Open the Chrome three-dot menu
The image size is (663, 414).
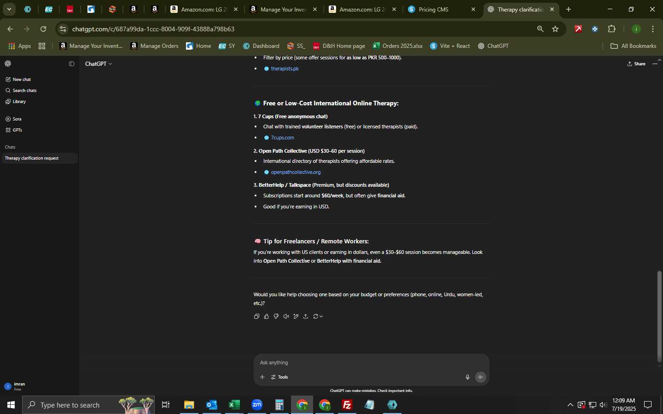pos(653,29)
